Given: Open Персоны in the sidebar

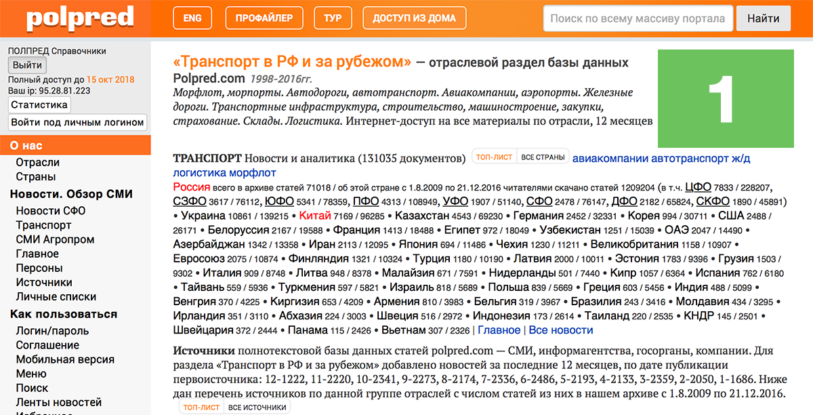Looking at the screenshot, I should coord(39,268).
